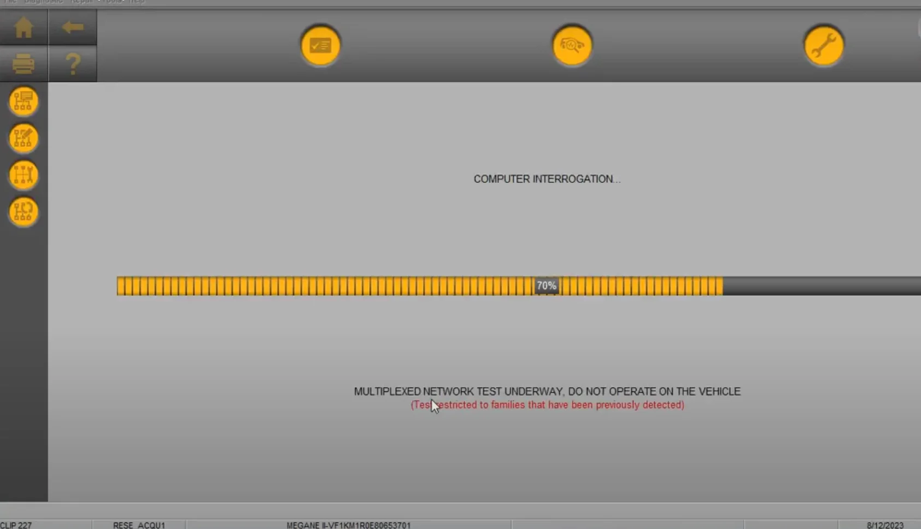Open the network edit pencil icon
This screenshot has height=529, width=921.
pos(23,138)
